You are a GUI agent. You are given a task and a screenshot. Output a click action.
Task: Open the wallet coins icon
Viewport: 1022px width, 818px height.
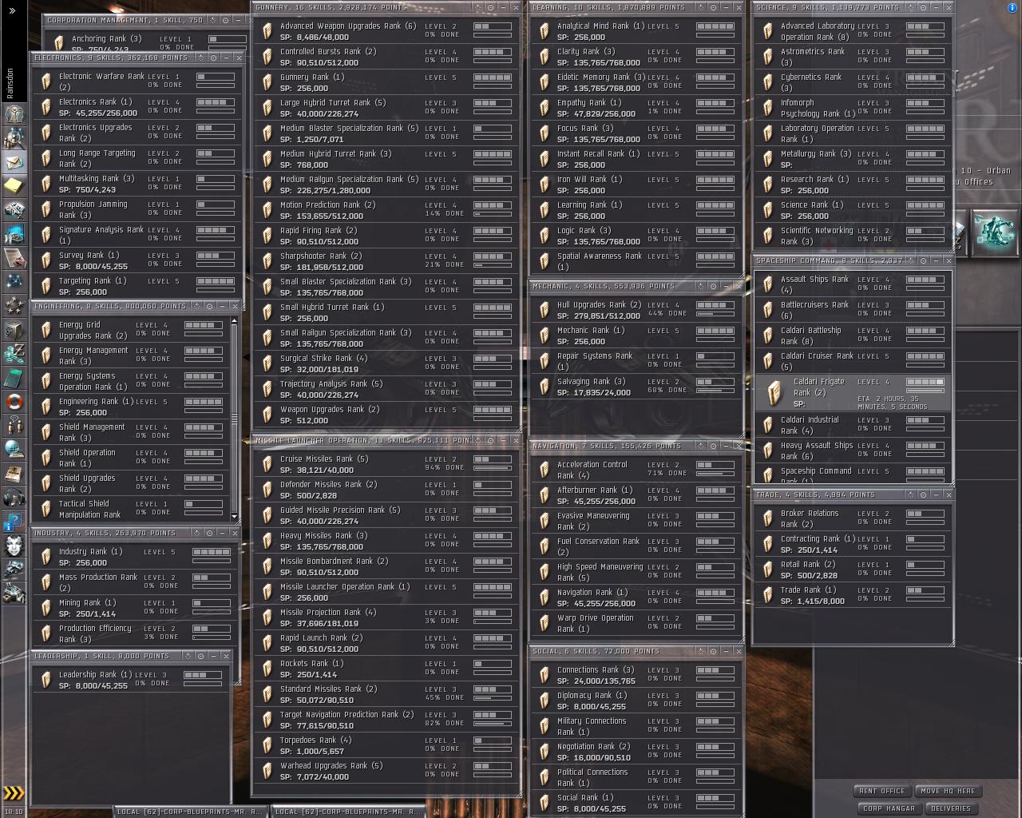click(x=14, y=354)
